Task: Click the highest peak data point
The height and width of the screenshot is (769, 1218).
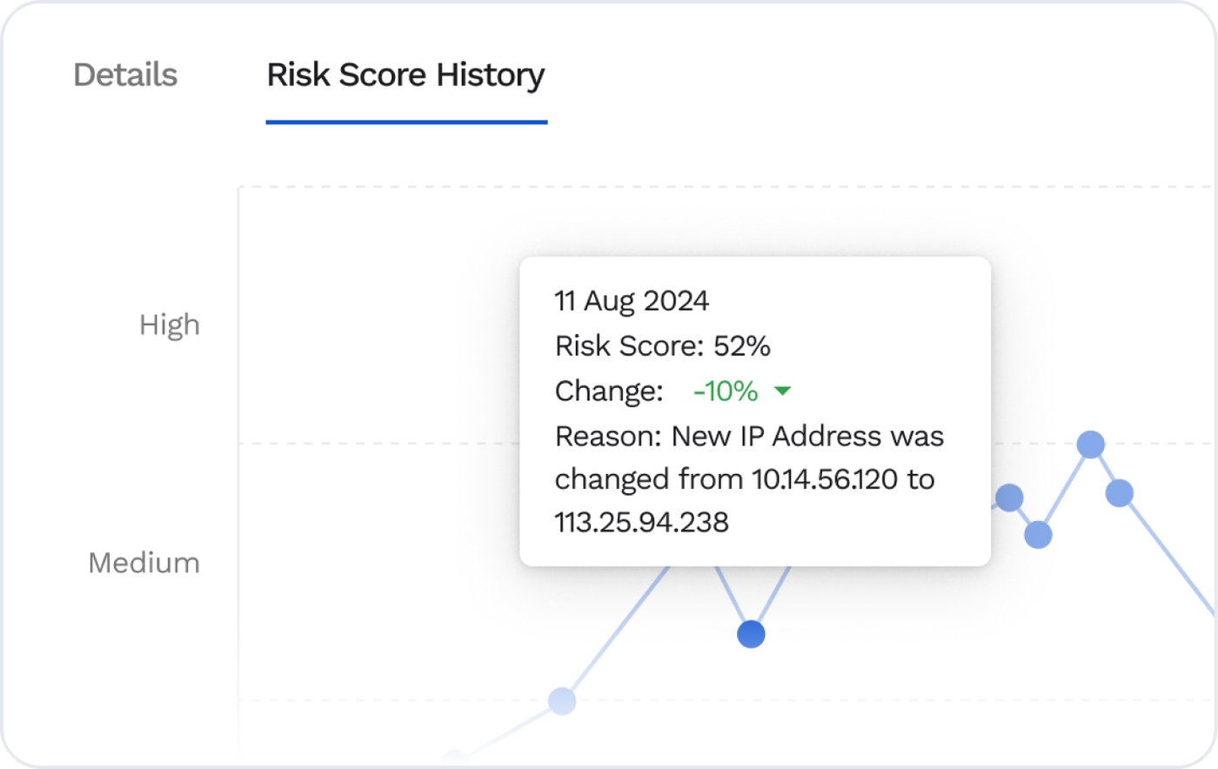Action: pyautogui.click(x=1091, y=445)
